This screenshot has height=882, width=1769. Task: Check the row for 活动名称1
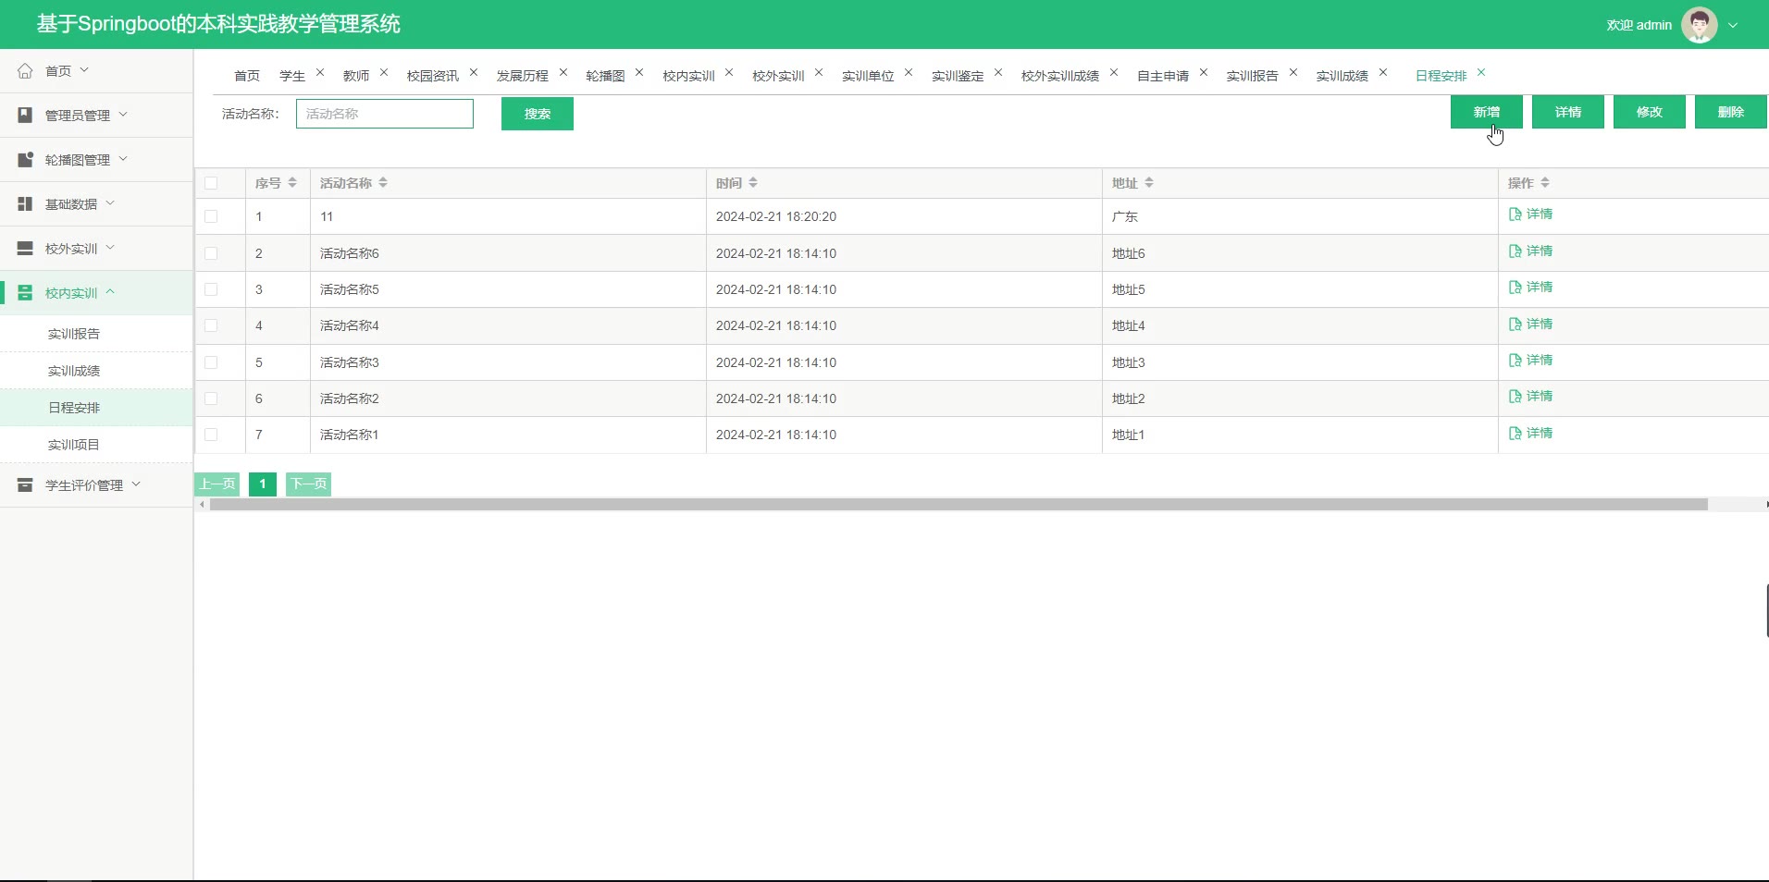(x=211, y=435)
